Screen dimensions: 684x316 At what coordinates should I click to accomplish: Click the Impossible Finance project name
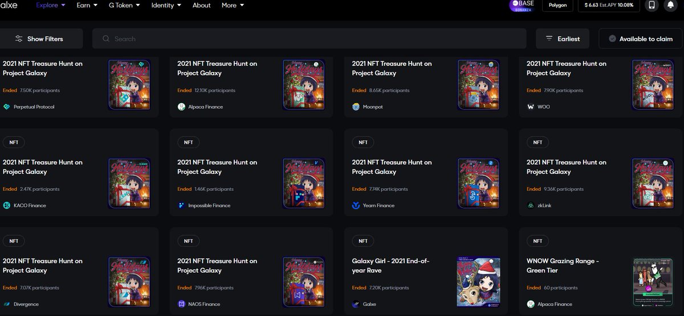[x=209, y=206]
